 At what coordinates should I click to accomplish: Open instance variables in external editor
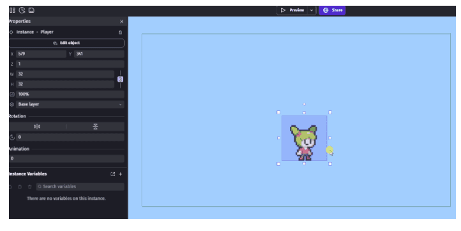point(112,174)
